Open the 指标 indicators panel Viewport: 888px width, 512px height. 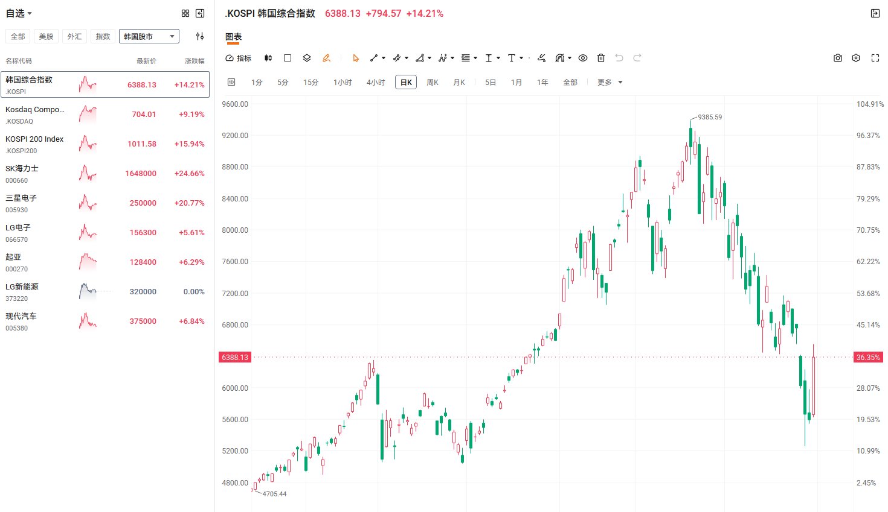(x=238, y=58)
